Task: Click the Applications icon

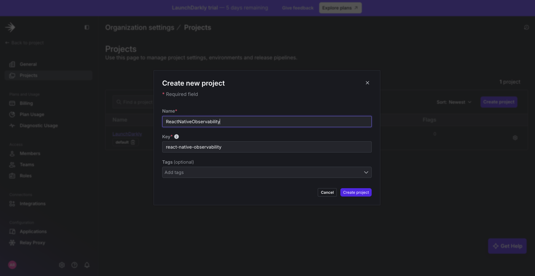Action: (x=12, y=231)
